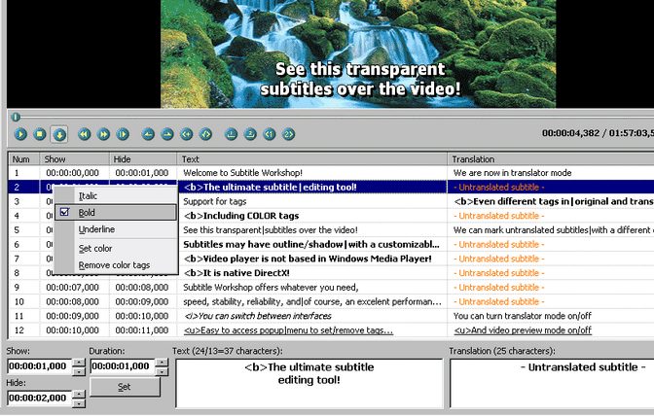Toggle the scroll-list down-arrow button
Screen dimensions: 654x416
[x=59, y=134]
